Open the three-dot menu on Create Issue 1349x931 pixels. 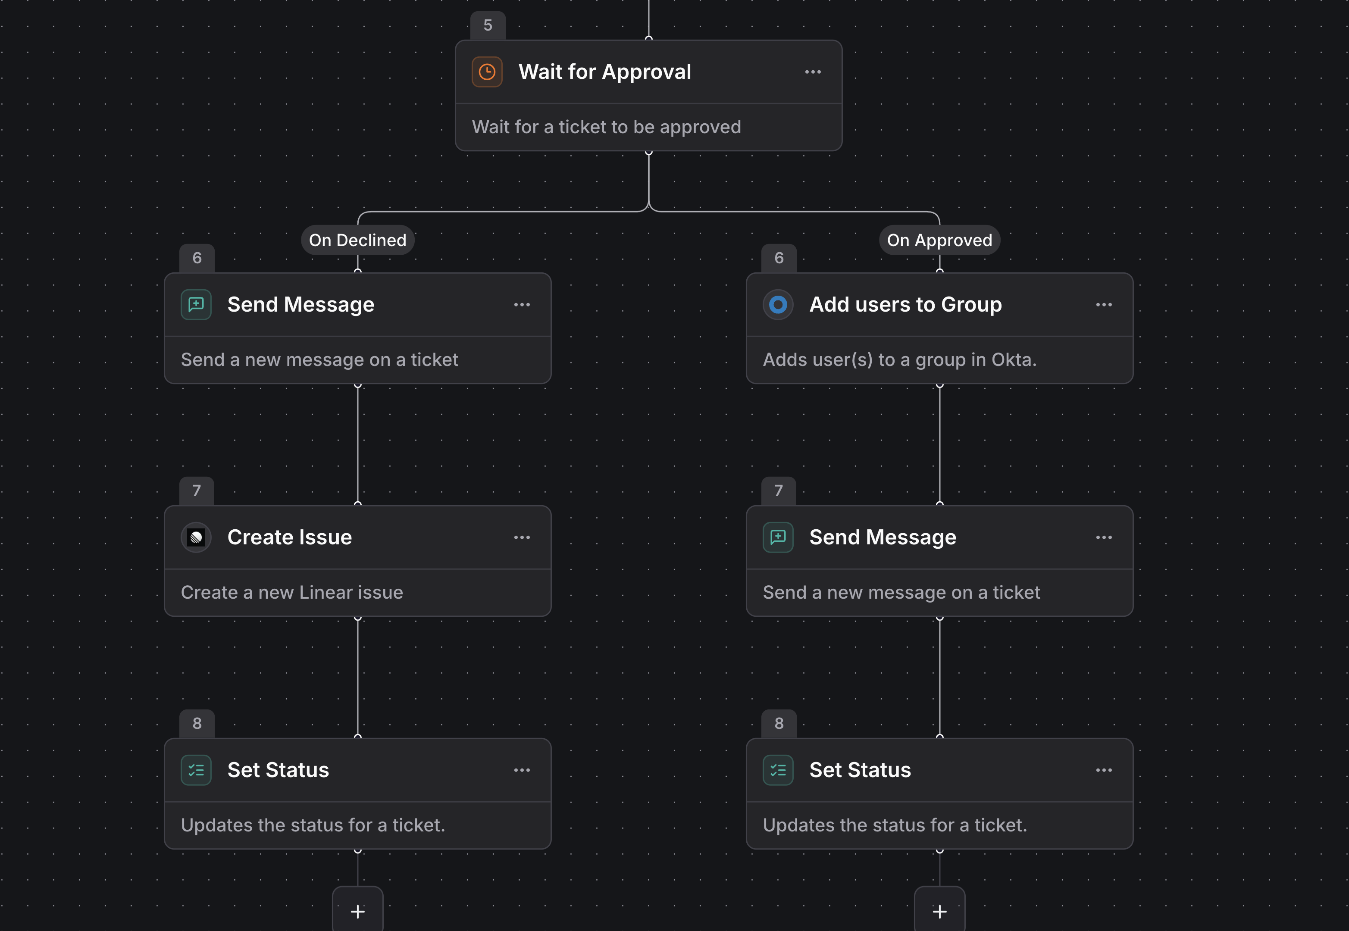coord(522,537)
